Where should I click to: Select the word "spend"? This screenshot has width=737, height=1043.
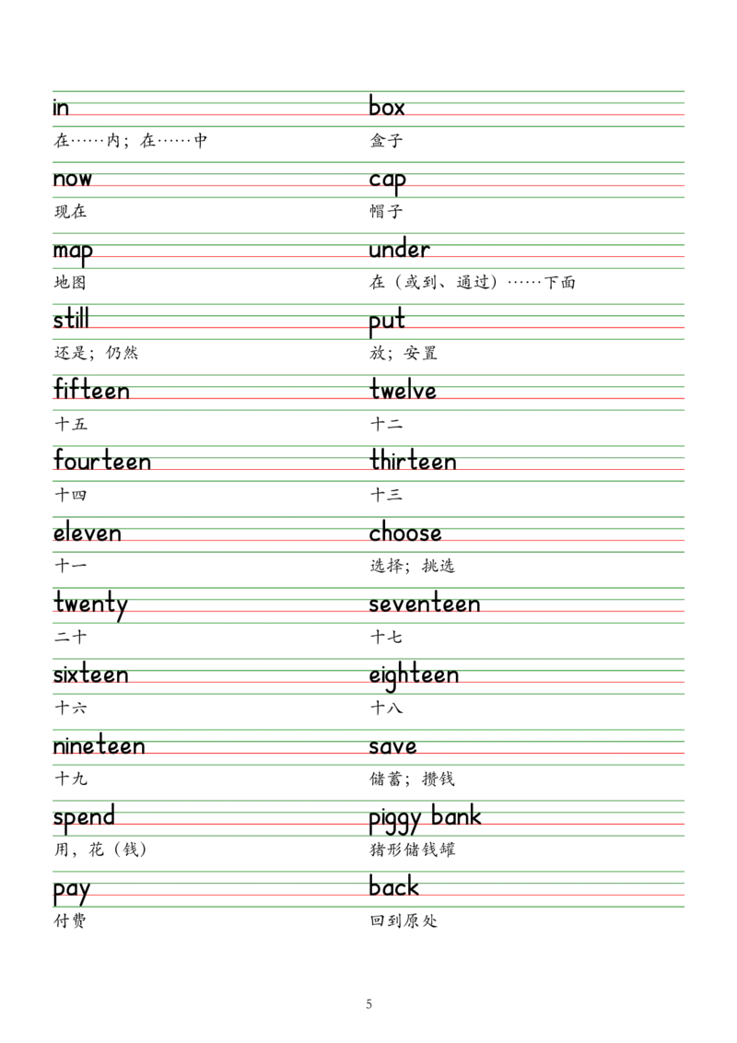point(85,817)
